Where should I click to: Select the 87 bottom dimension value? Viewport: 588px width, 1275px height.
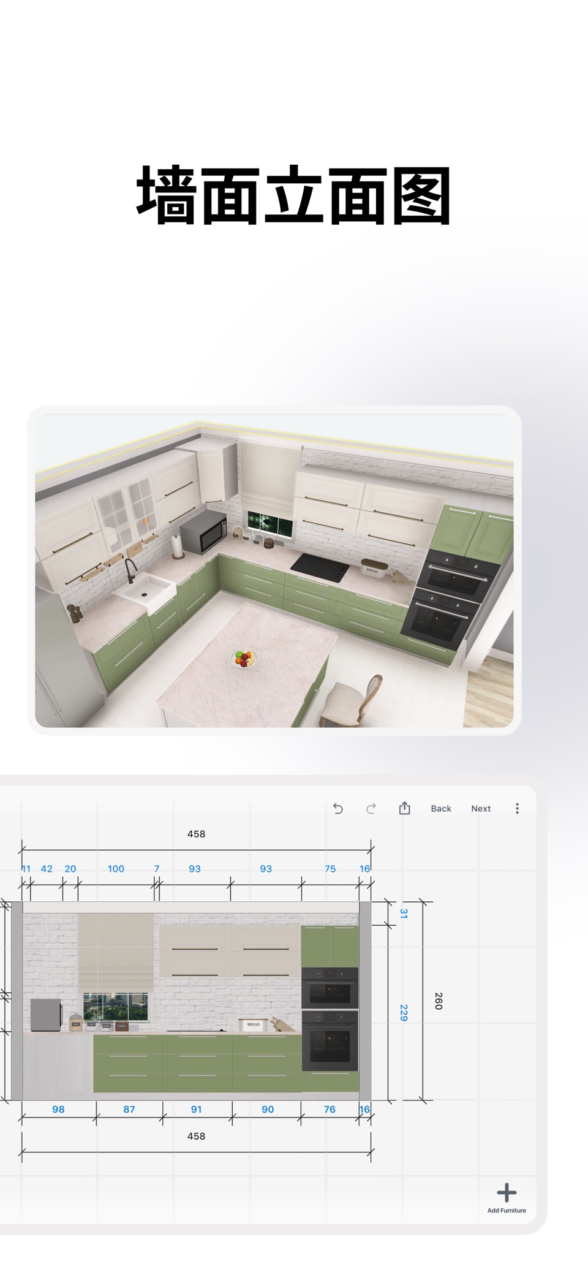pos(129,1109)
